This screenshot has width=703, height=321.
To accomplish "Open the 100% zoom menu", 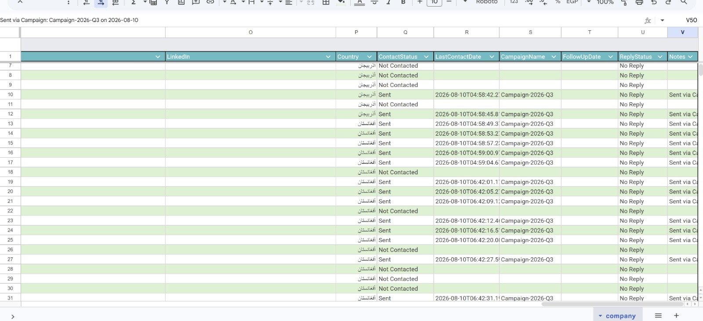I will click(x=605, y=2).
